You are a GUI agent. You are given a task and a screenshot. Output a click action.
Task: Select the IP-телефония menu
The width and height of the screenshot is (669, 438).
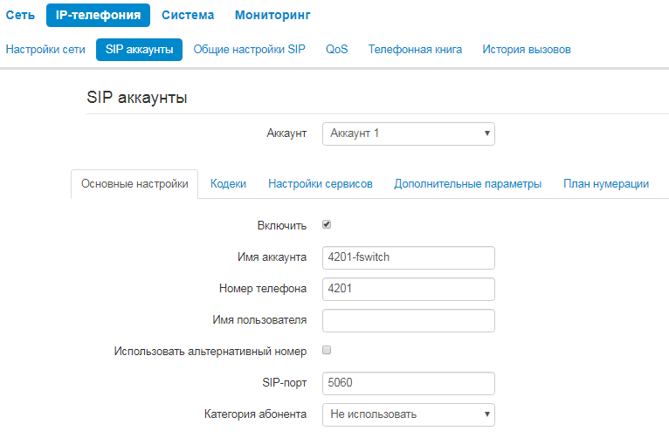(98, 15)
